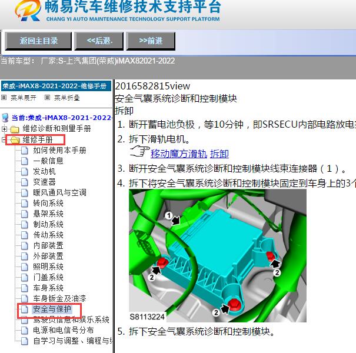Click the page icon beside 门盖系统
The image size is (356, 353).
[25, 278]
